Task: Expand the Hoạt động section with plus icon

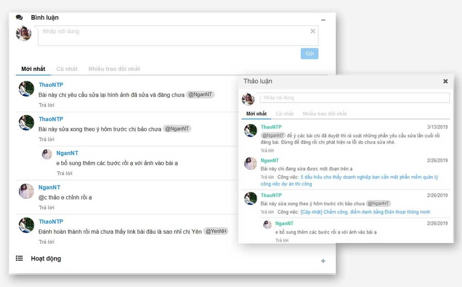Action: [x=323, y=261]
